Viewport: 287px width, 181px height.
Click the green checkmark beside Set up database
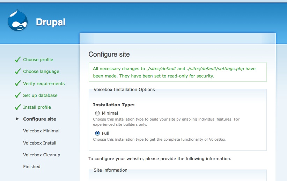[18, 95]
